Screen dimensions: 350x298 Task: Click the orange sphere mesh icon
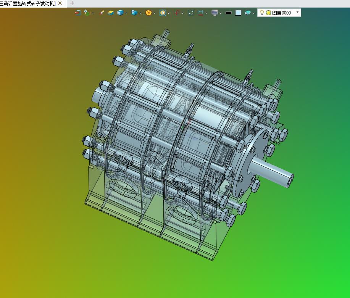click(x=148, y=13)
